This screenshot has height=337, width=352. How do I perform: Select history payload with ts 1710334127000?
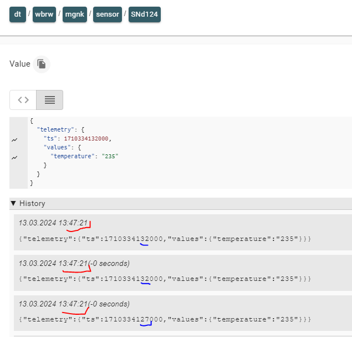(x=165, y=319)
